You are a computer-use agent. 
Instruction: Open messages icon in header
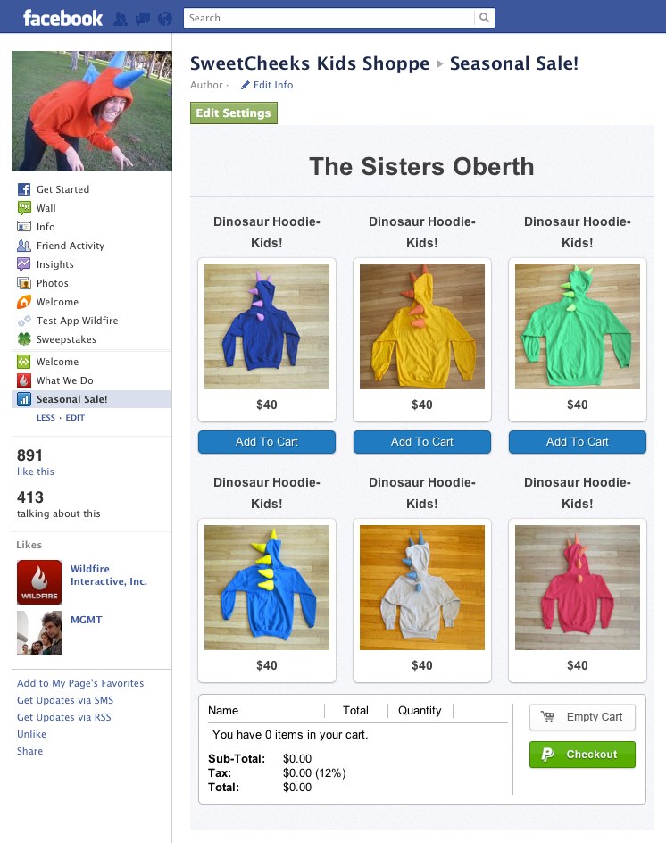click(x=143, y=19)
